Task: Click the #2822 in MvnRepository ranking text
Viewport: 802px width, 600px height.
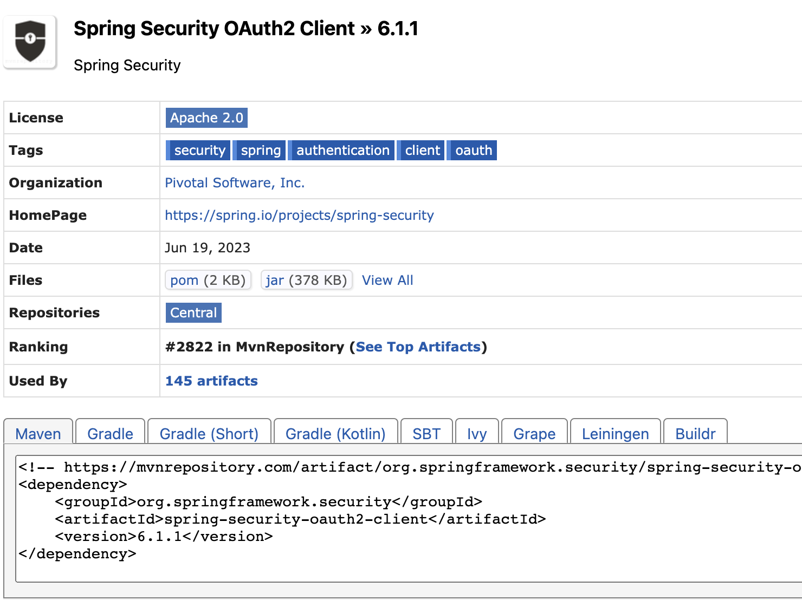Action: [x=255, y=347]
